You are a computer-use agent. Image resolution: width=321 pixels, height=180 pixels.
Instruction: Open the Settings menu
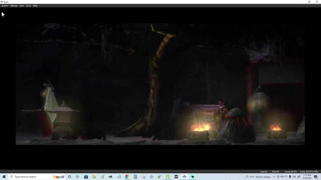[x=14, y=5]
